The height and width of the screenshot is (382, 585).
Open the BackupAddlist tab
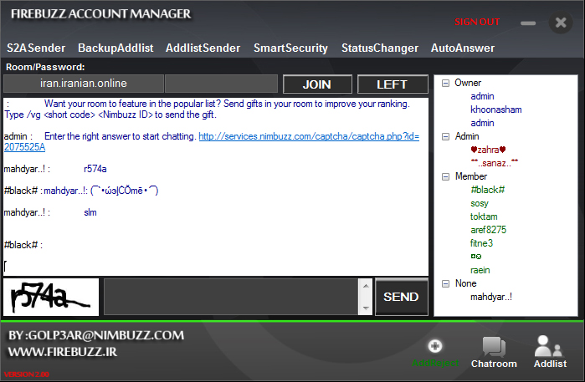115,48
